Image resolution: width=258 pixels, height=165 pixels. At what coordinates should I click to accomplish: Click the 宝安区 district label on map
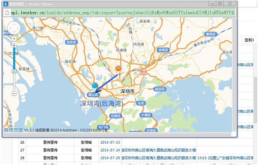pos(71,42)
